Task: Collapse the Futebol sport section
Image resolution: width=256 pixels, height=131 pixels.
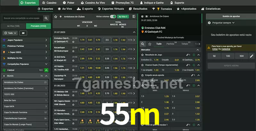Action: [x=46, y=70]
